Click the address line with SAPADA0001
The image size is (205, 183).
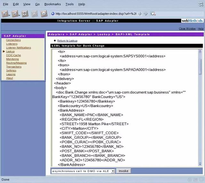click(113, 70)
